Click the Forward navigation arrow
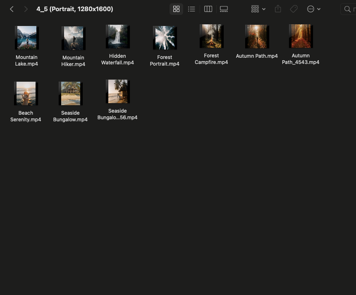356x295 pixels. pos(26,9)
